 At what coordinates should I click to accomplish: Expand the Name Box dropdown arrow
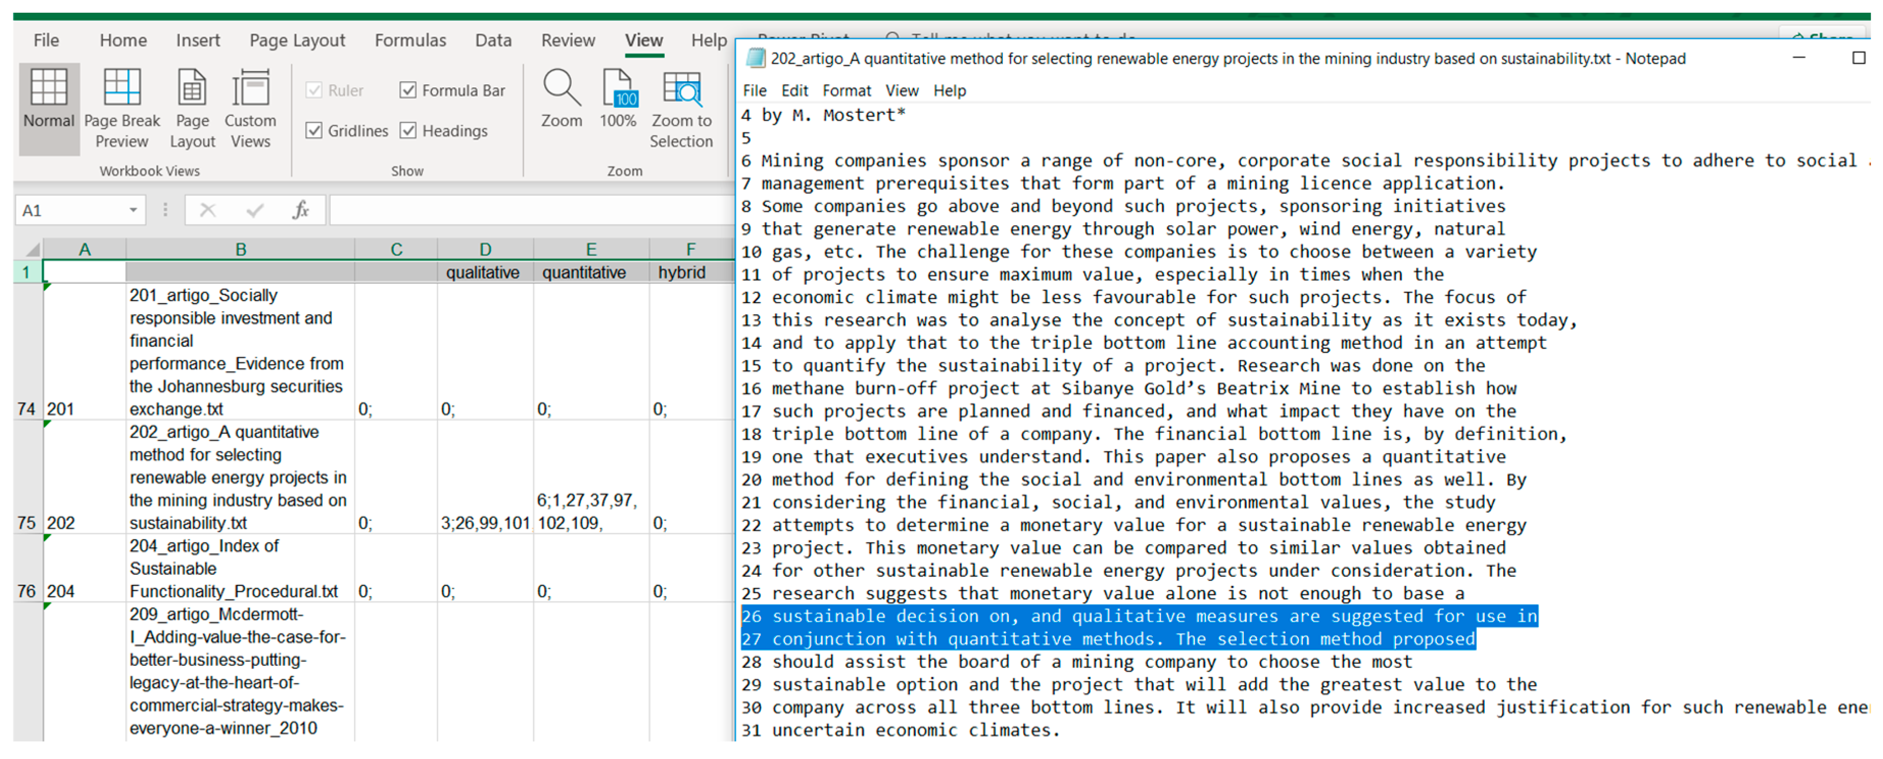coord(133,210)
